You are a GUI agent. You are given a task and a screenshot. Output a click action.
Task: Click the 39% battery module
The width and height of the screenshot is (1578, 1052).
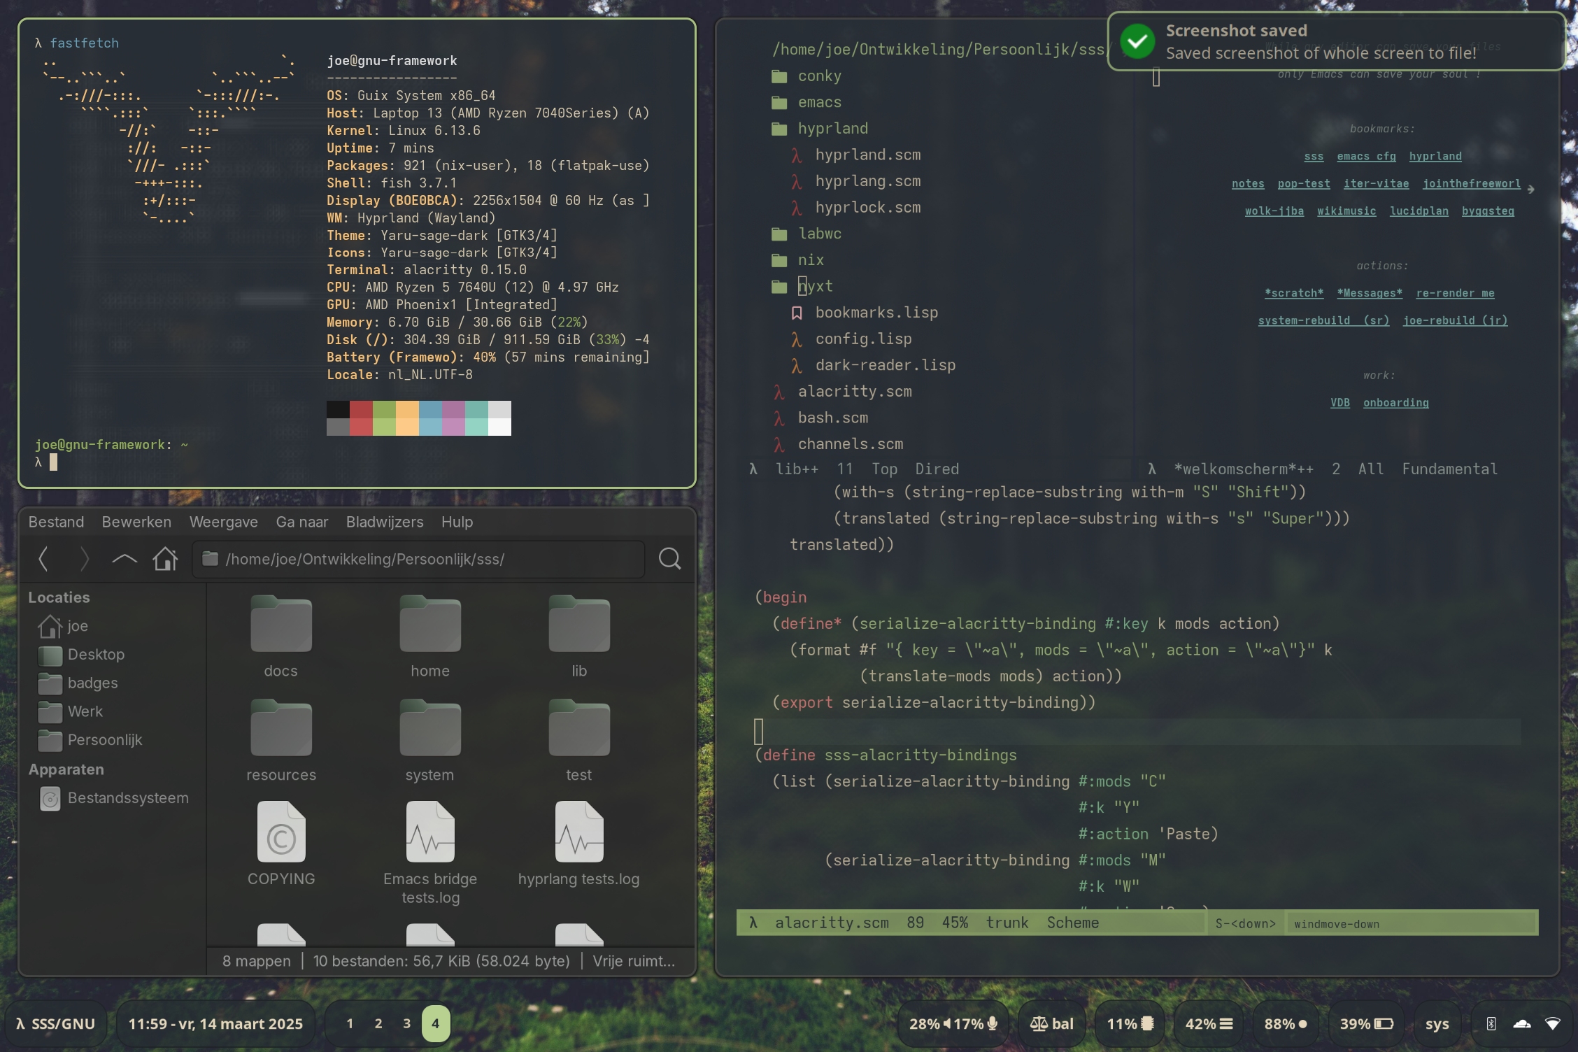[x=1366, y=1024]
